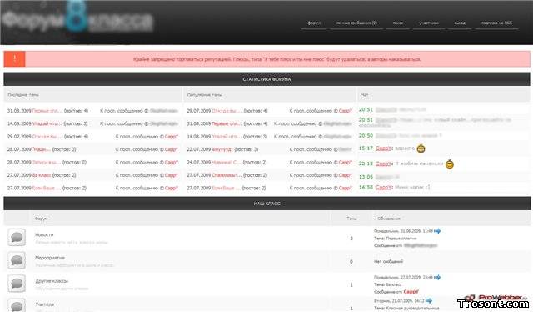Click the Наш класс section header
This screenshot has height=312, width=533.
pyautogui.click(x=266, y=204)
